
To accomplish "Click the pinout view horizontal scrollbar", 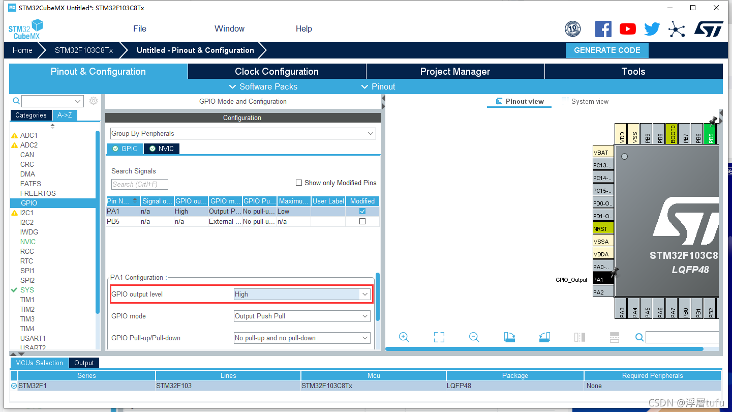I will [544, 349].
